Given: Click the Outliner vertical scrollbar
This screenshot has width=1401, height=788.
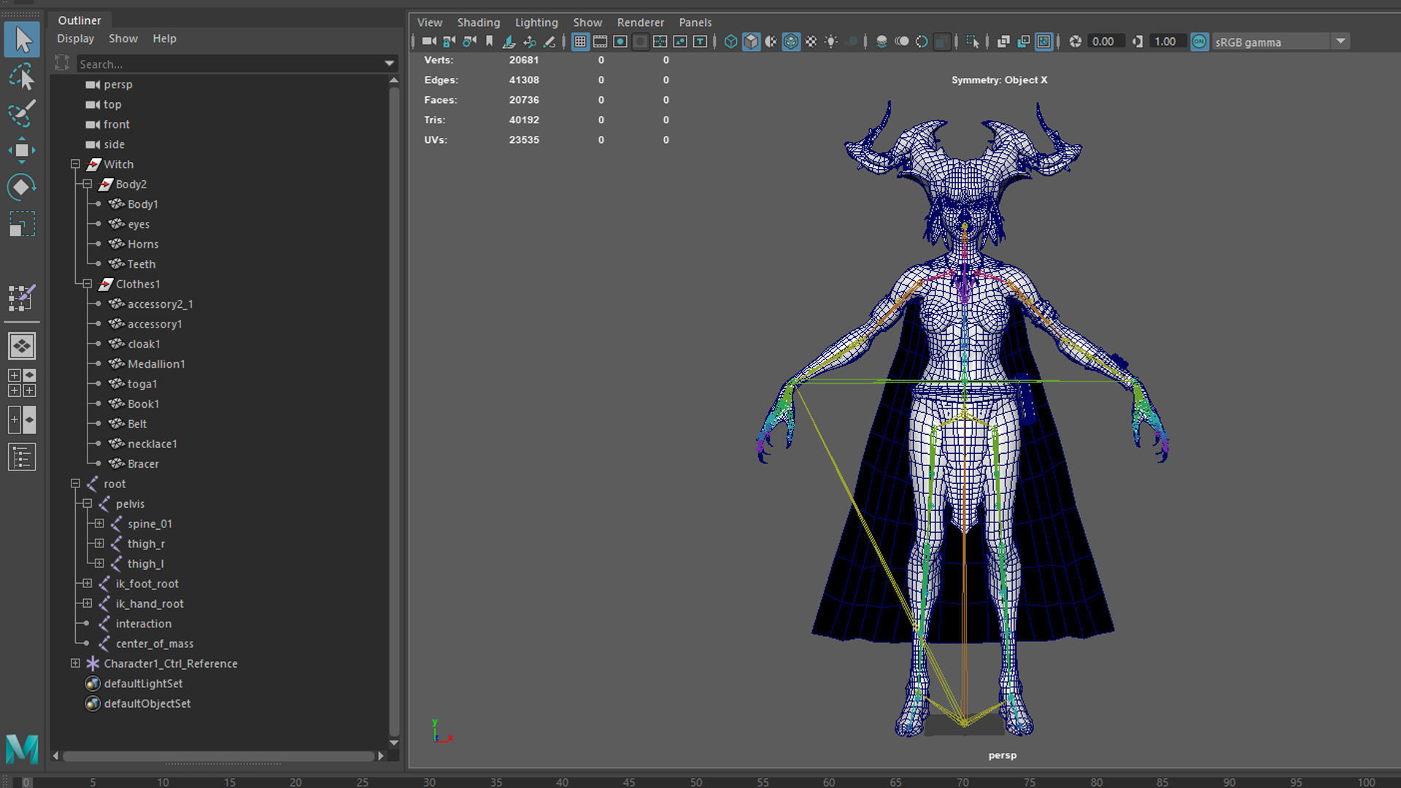Looking at the screenshot, I should pos(394,411).
